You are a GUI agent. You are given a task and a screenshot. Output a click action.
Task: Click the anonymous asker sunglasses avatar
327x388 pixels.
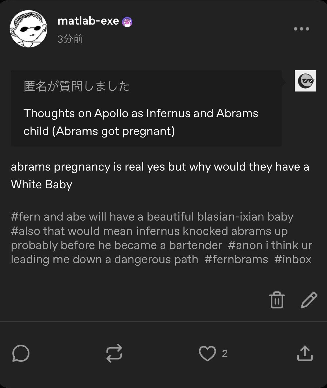pos(305,81)
